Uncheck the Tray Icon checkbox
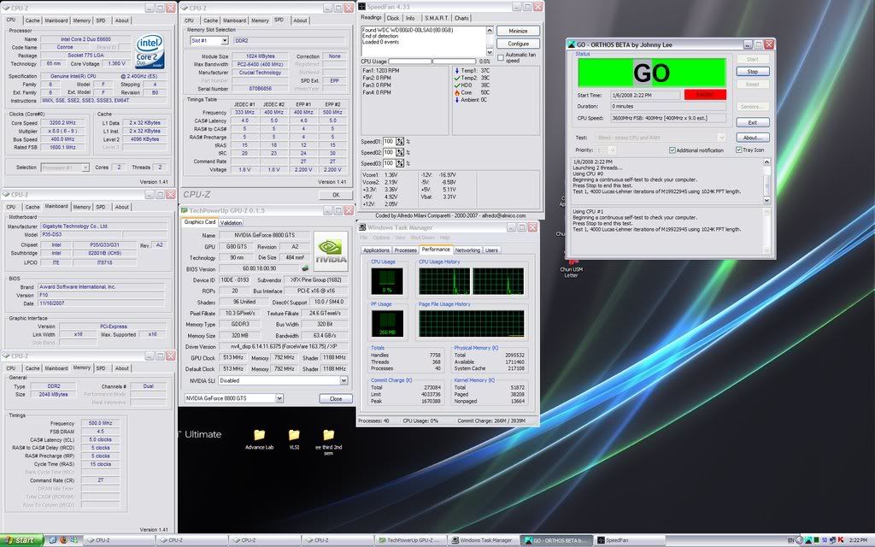 tap(739, 150)
